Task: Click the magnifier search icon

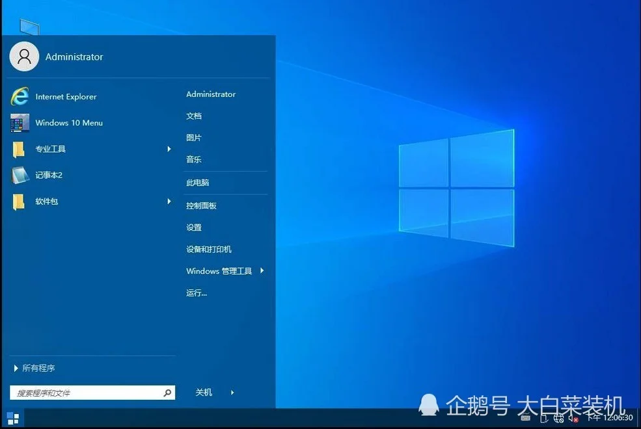Action: click(x=167, y=393)
